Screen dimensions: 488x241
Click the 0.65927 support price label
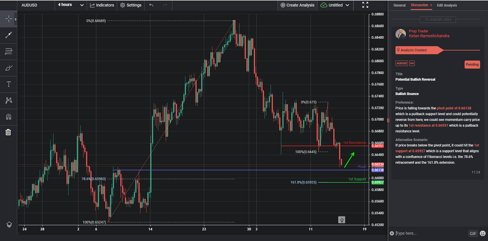click(x=377, y=183)
